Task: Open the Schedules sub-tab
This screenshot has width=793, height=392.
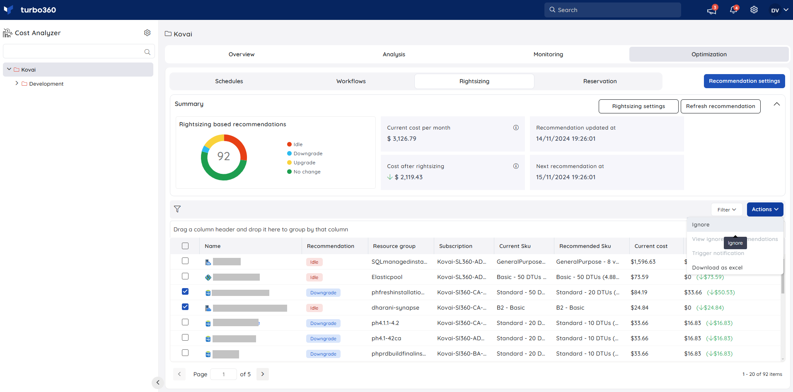Action: point(229,81)
